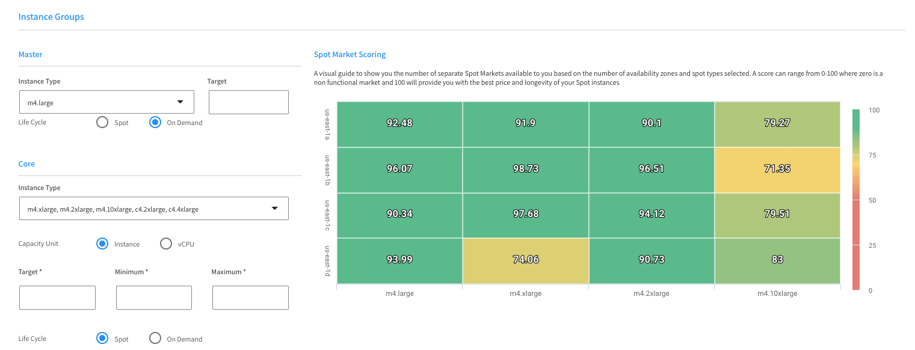The image size is (915, 350).
Task: Click the heatmap color scale legend bar
Action: pos(856,200)
